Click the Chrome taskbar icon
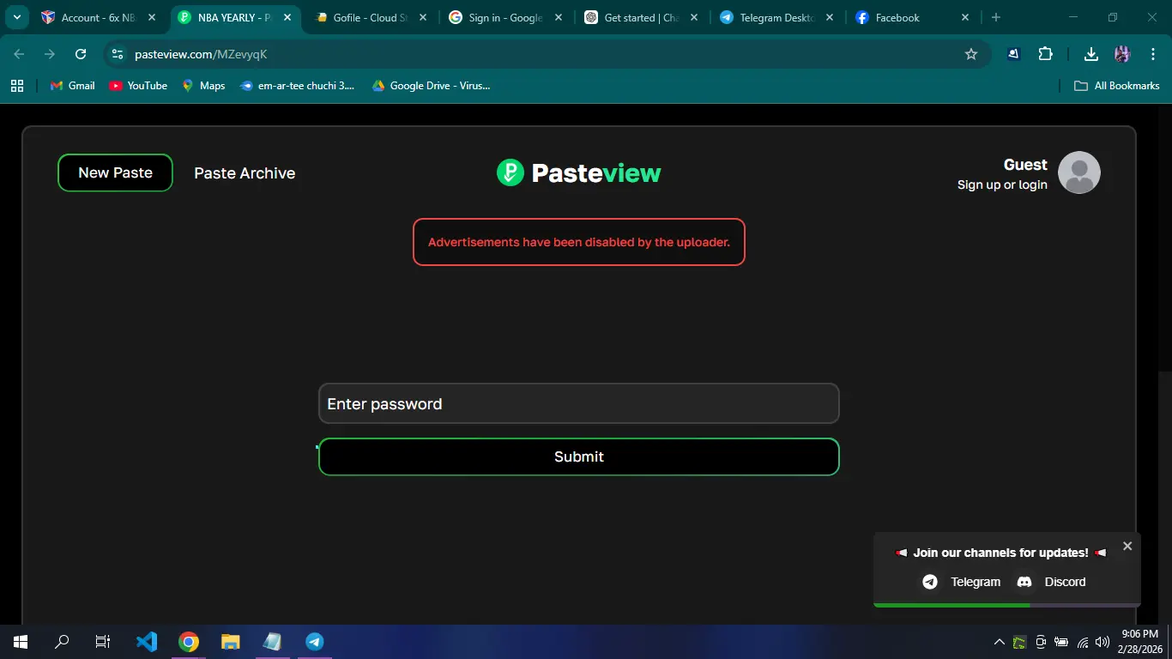 click(x=189, y=641)
